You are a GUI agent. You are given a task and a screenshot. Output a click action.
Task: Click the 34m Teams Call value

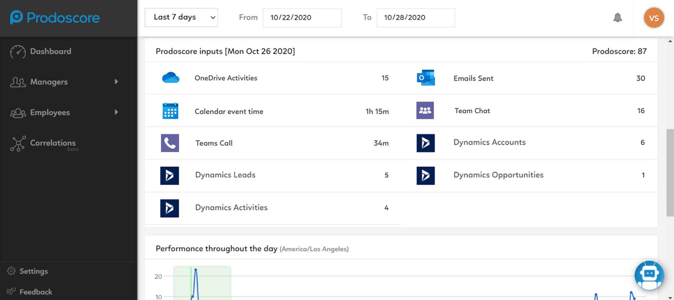point(381,143)
